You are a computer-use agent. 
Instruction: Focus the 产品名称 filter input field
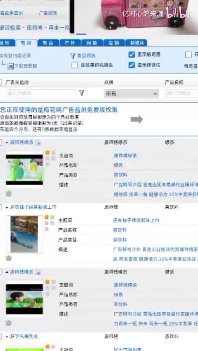pyautogui.click(x=181, y=93)
